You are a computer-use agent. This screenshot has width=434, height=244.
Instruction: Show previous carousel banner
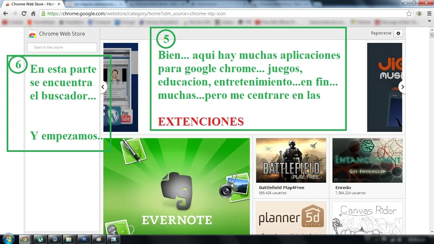point(103,87)
